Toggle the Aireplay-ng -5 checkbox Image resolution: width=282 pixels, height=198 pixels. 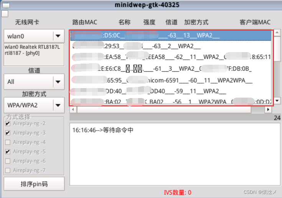[x=8, y=152]
